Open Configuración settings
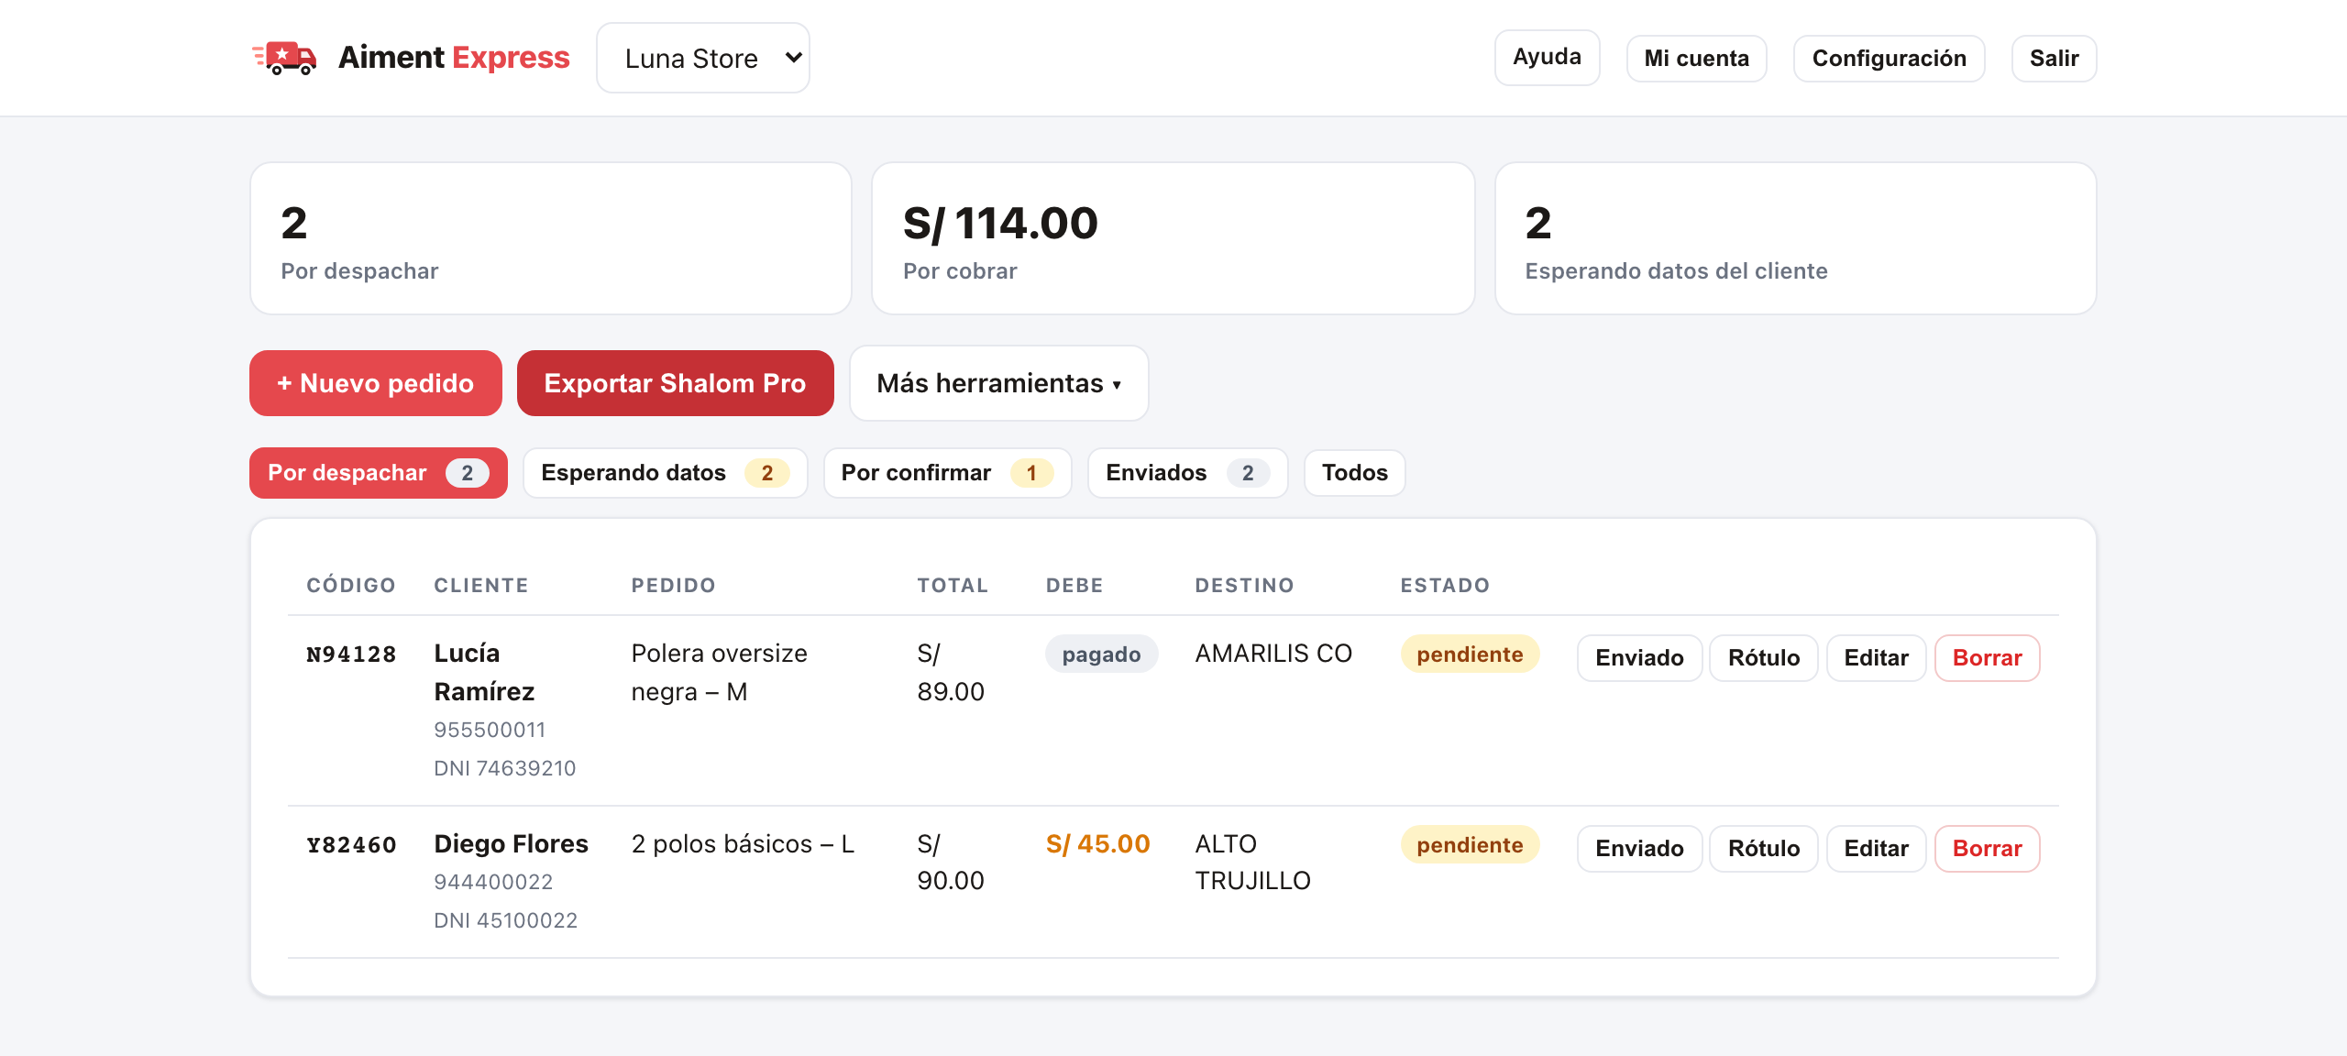 1889,59
